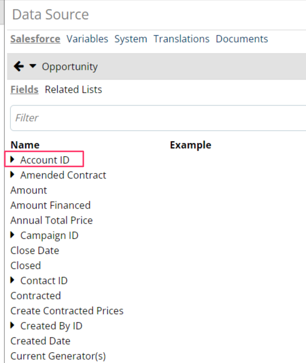Expand the Campaign ID field
This screenshot has width=306, height=363.
point(13,235)
